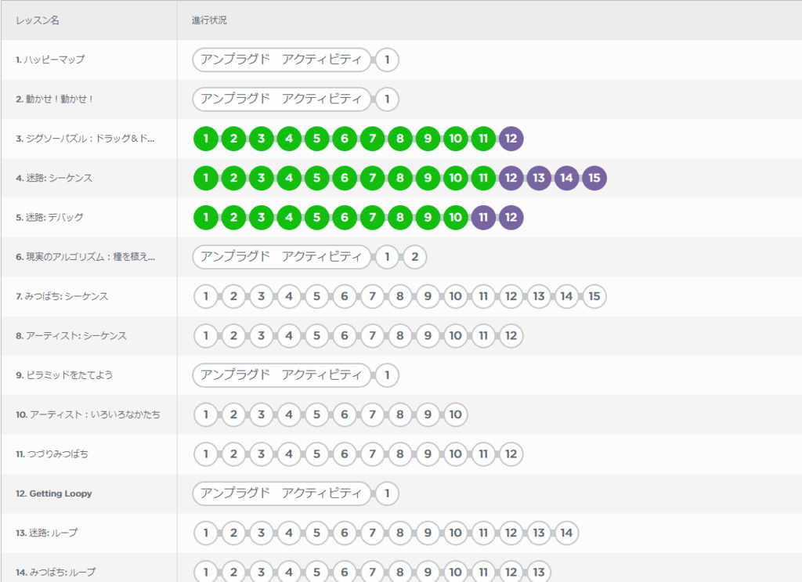
Task: Select lesson name 9. ピラミッドをたてよう
Action: click(64, 375)
